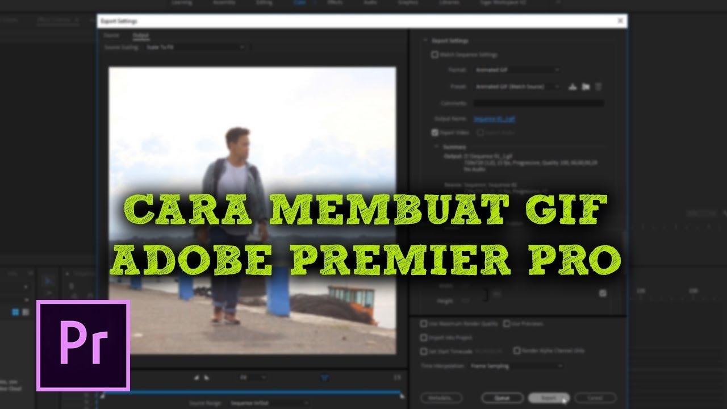Enable Set Start Timecode checkbox
This screenshot has width=727, height=409.
tap(424, 350)
